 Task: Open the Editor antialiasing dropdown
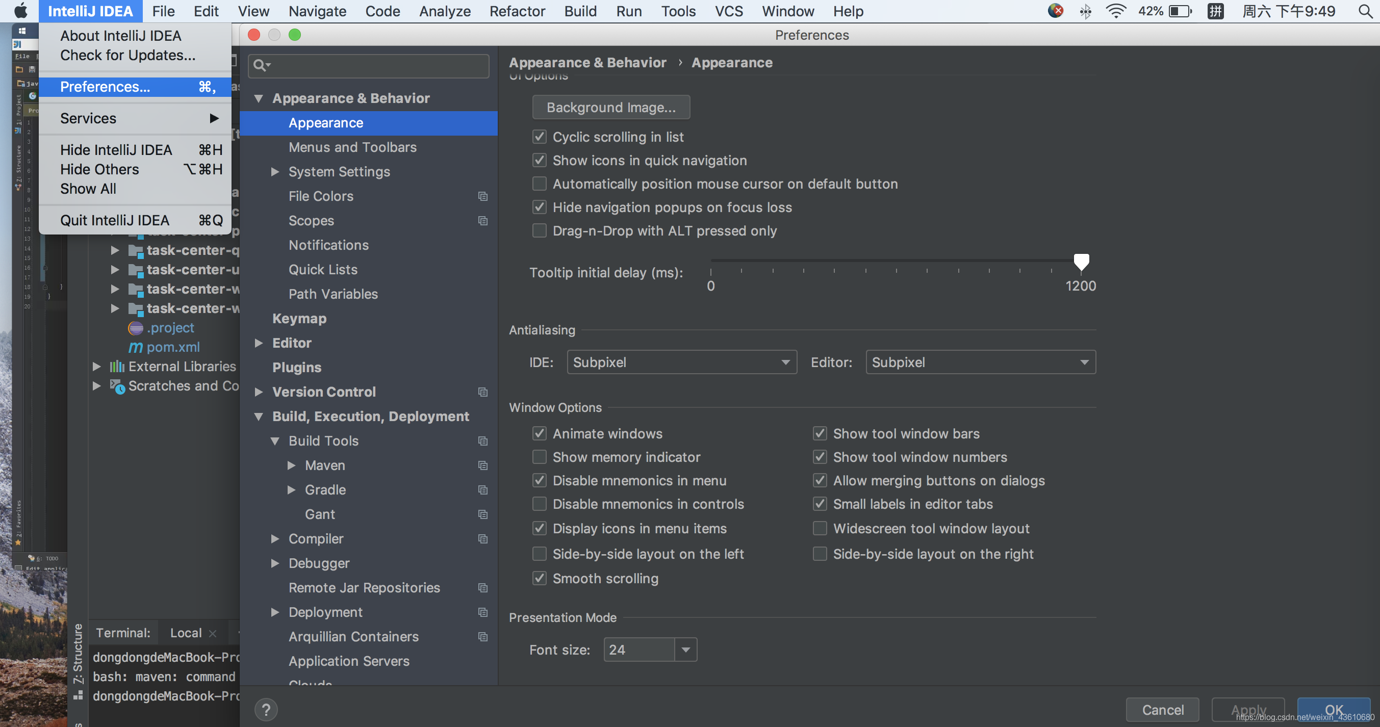(980, 362)
